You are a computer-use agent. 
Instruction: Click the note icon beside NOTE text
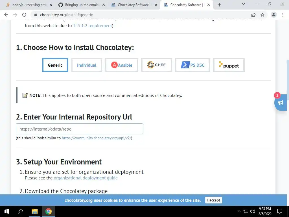[x=25, y=95]
